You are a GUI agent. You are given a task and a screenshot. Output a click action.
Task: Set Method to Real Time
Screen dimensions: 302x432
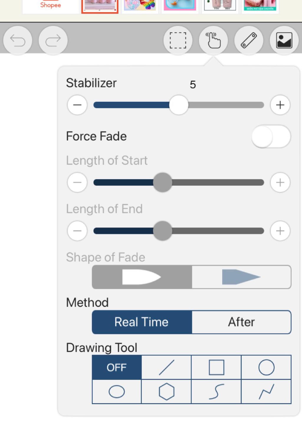142,322
